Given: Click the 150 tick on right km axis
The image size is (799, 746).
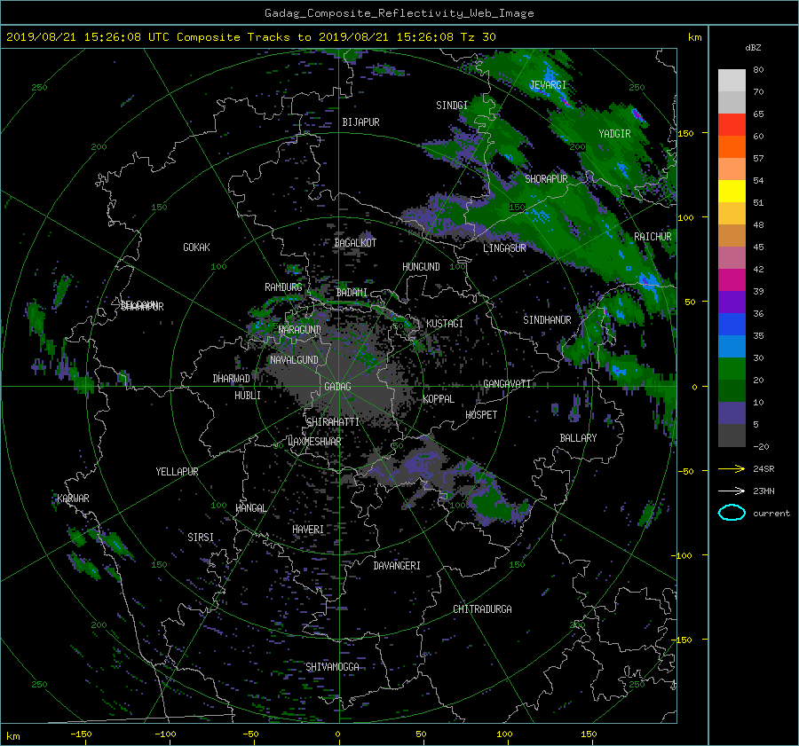Looking at the screenshot, I should pos(685,133).
